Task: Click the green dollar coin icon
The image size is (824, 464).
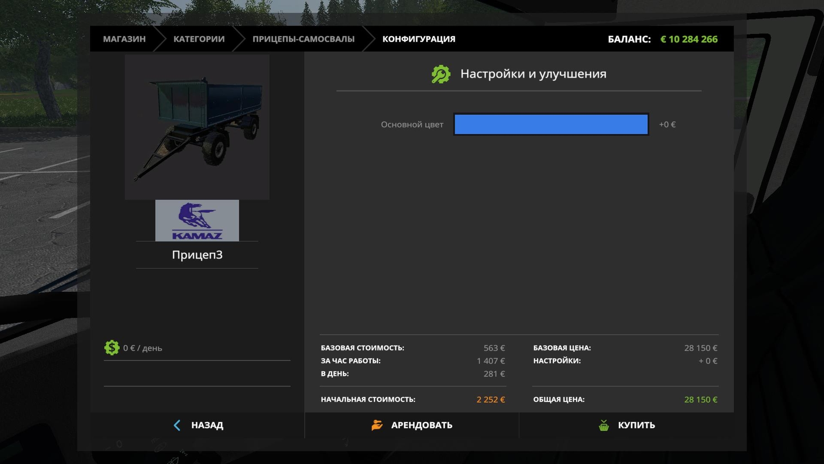Action: pyautogui.click(x=112, y=348)
